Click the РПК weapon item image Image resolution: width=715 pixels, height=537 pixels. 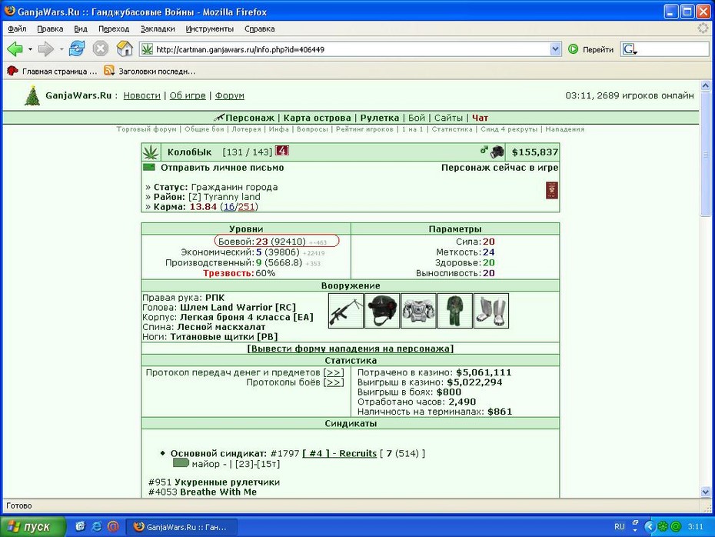coord(346,311)
